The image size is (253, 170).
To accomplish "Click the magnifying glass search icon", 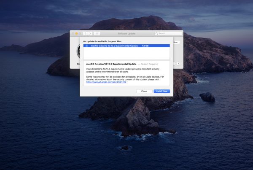I will point(156,33).
